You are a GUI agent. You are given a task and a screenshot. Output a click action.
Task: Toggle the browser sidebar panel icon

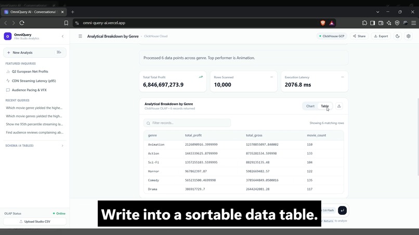[x=373, y=23]
